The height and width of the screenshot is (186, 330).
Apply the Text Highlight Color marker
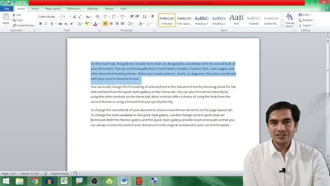click(x=87, y=24)
